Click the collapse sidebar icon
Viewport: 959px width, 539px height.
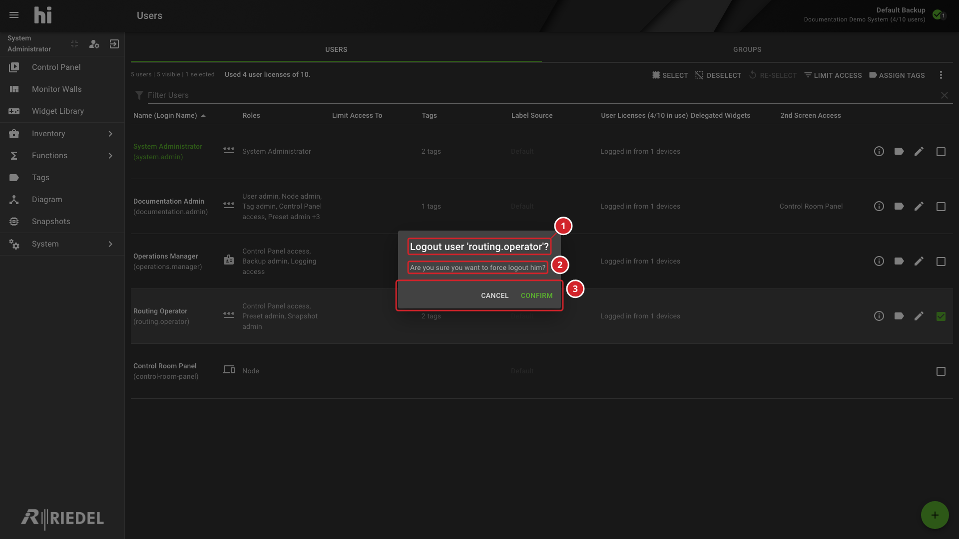coord(74,44)
